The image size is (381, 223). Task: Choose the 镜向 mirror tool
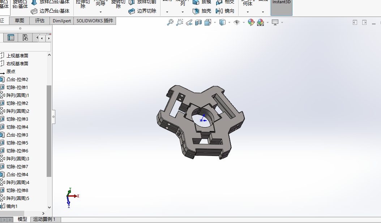[x=225, y=11]
